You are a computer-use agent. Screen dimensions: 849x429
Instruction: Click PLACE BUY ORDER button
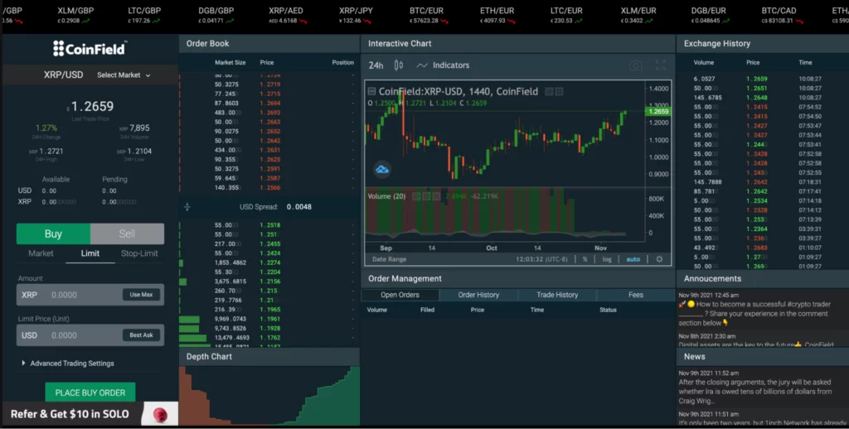90,393
